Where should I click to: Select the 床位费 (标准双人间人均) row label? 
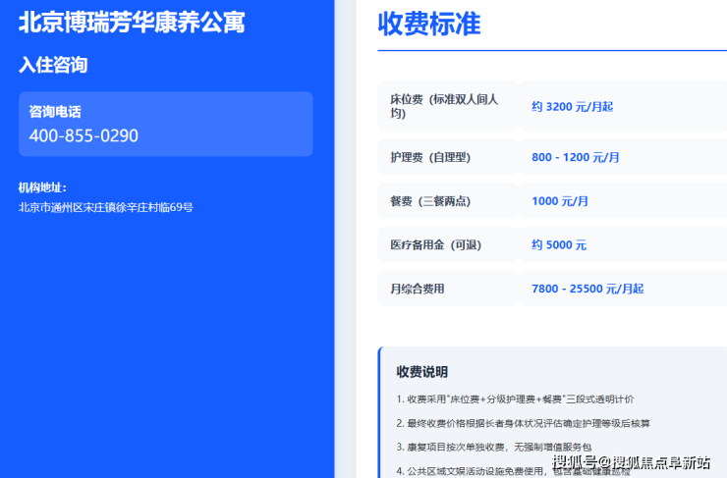click(x=444, y=106)
